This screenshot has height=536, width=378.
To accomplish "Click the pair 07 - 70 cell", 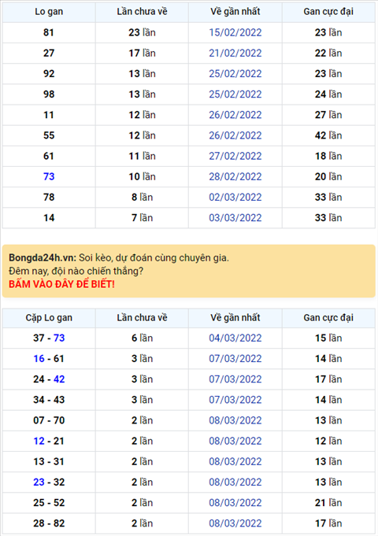I will (x=49, y=420).
